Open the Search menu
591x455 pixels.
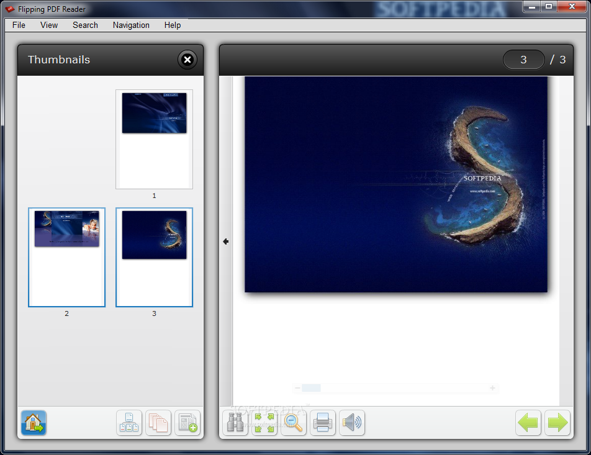pyautogui.click(x=85, y=25)
